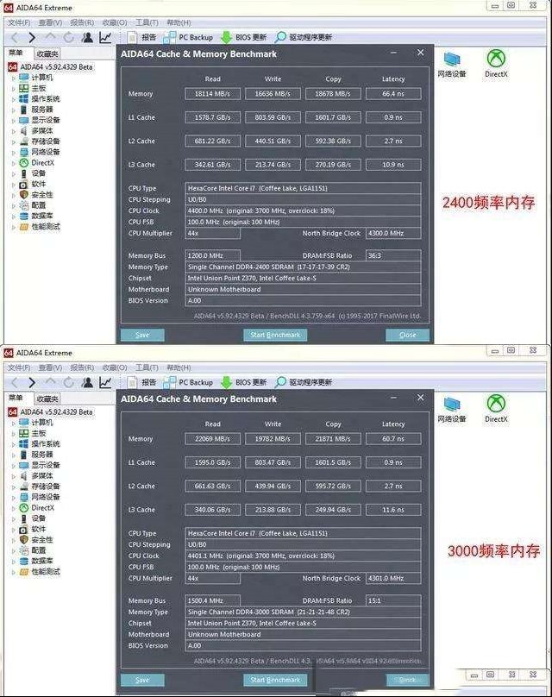Screen dimensions: 552x697
Task: Click Memory Bus field 1200.0 MHz
Action: [x=212, y=255]
